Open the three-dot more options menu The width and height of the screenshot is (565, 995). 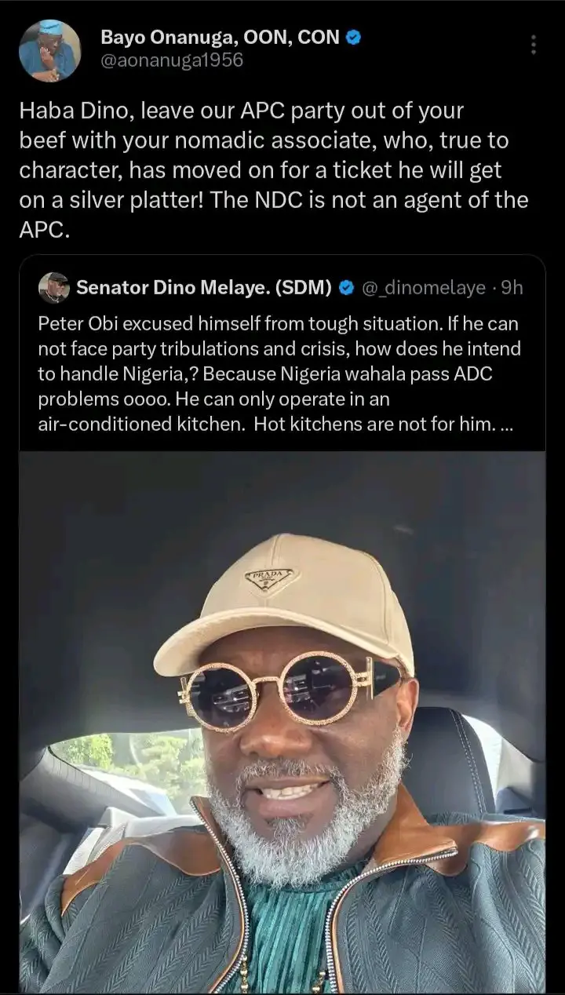(534, 44)
